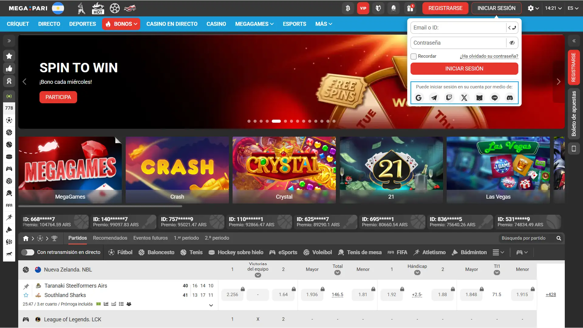Click the gamepad esports sidebar icon

[x=9, y=169]
